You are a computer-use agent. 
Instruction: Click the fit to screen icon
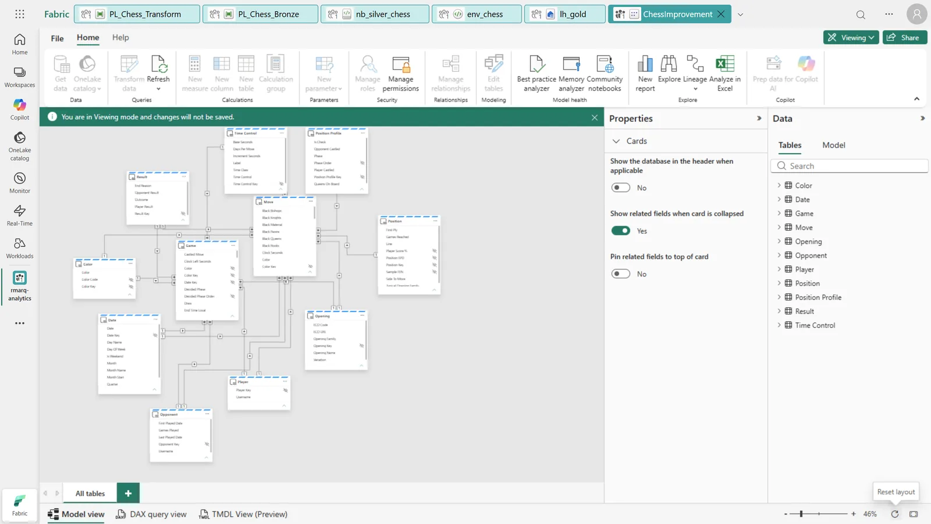pyautogui.click(x=914, y=514)
